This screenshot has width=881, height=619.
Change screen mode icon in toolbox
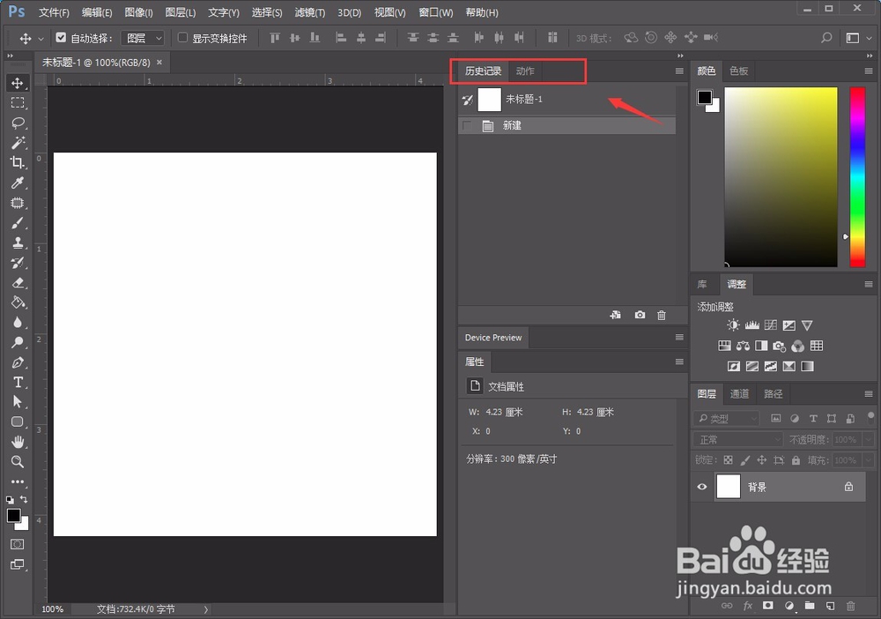coord(18,564)
